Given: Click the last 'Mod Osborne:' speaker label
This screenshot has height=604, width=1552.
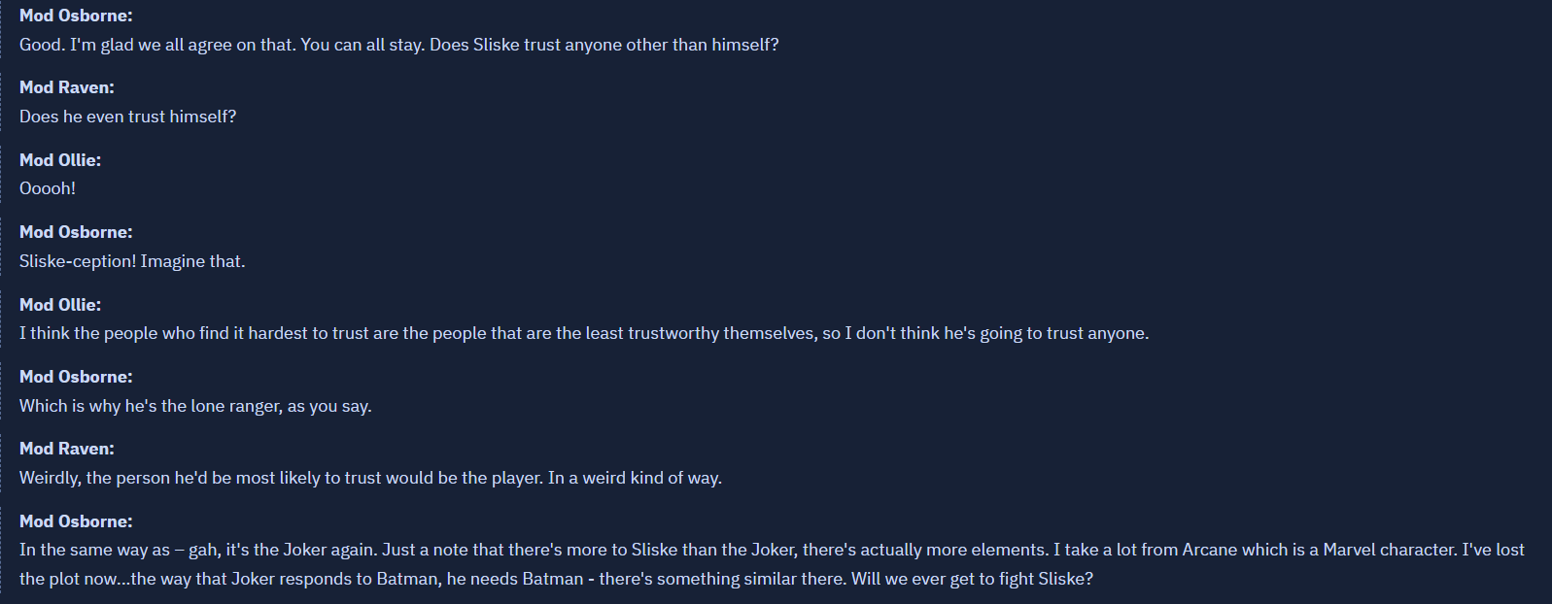Looking at the screenshot, I should [x=76, y=521].
